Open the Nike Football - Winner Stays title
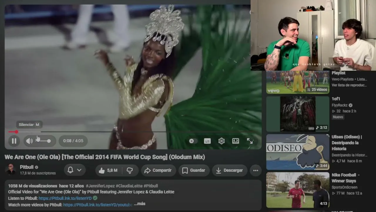The width and height of the screenshot is (376, 212). (346, 178)
